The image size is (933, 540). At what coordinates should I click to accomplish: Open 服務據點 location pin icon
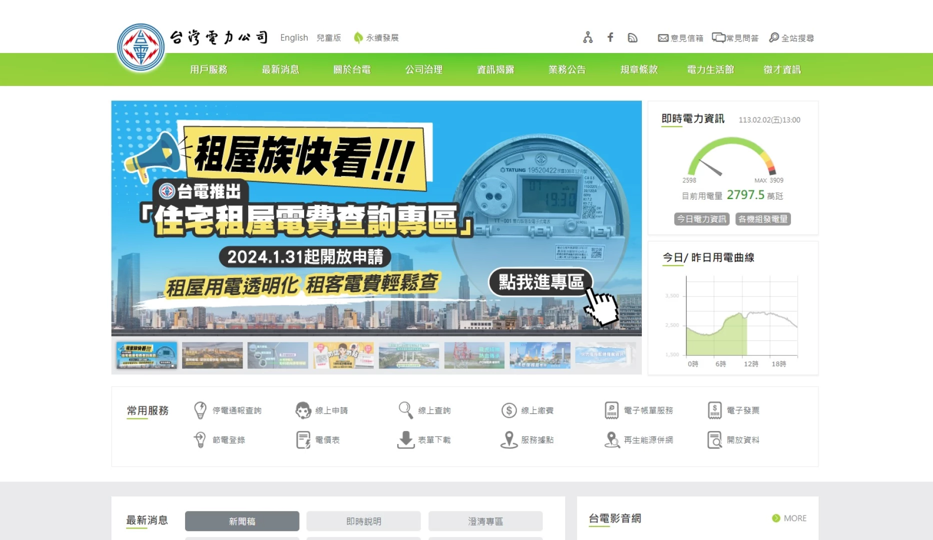(x=509, y=440)
